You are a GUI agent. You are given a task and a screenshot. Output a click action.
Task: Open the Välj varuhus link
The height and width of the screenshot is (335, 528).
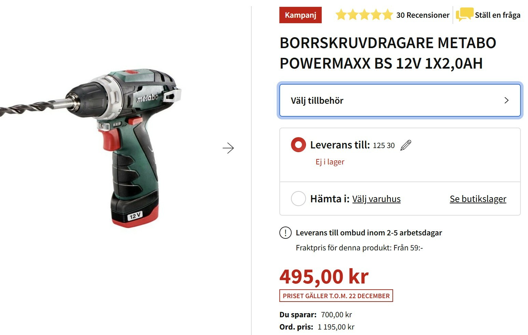tap(376, 199)
